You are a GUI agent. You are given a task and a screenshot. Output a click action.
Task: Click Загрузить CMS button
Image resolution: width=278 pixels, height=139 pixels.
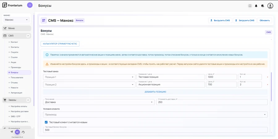(245, 20)
